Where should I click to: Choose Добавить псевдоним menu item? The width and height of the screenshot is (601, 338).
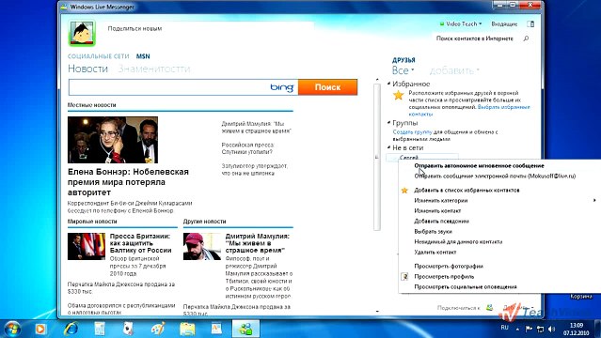[x=441, y=222]
